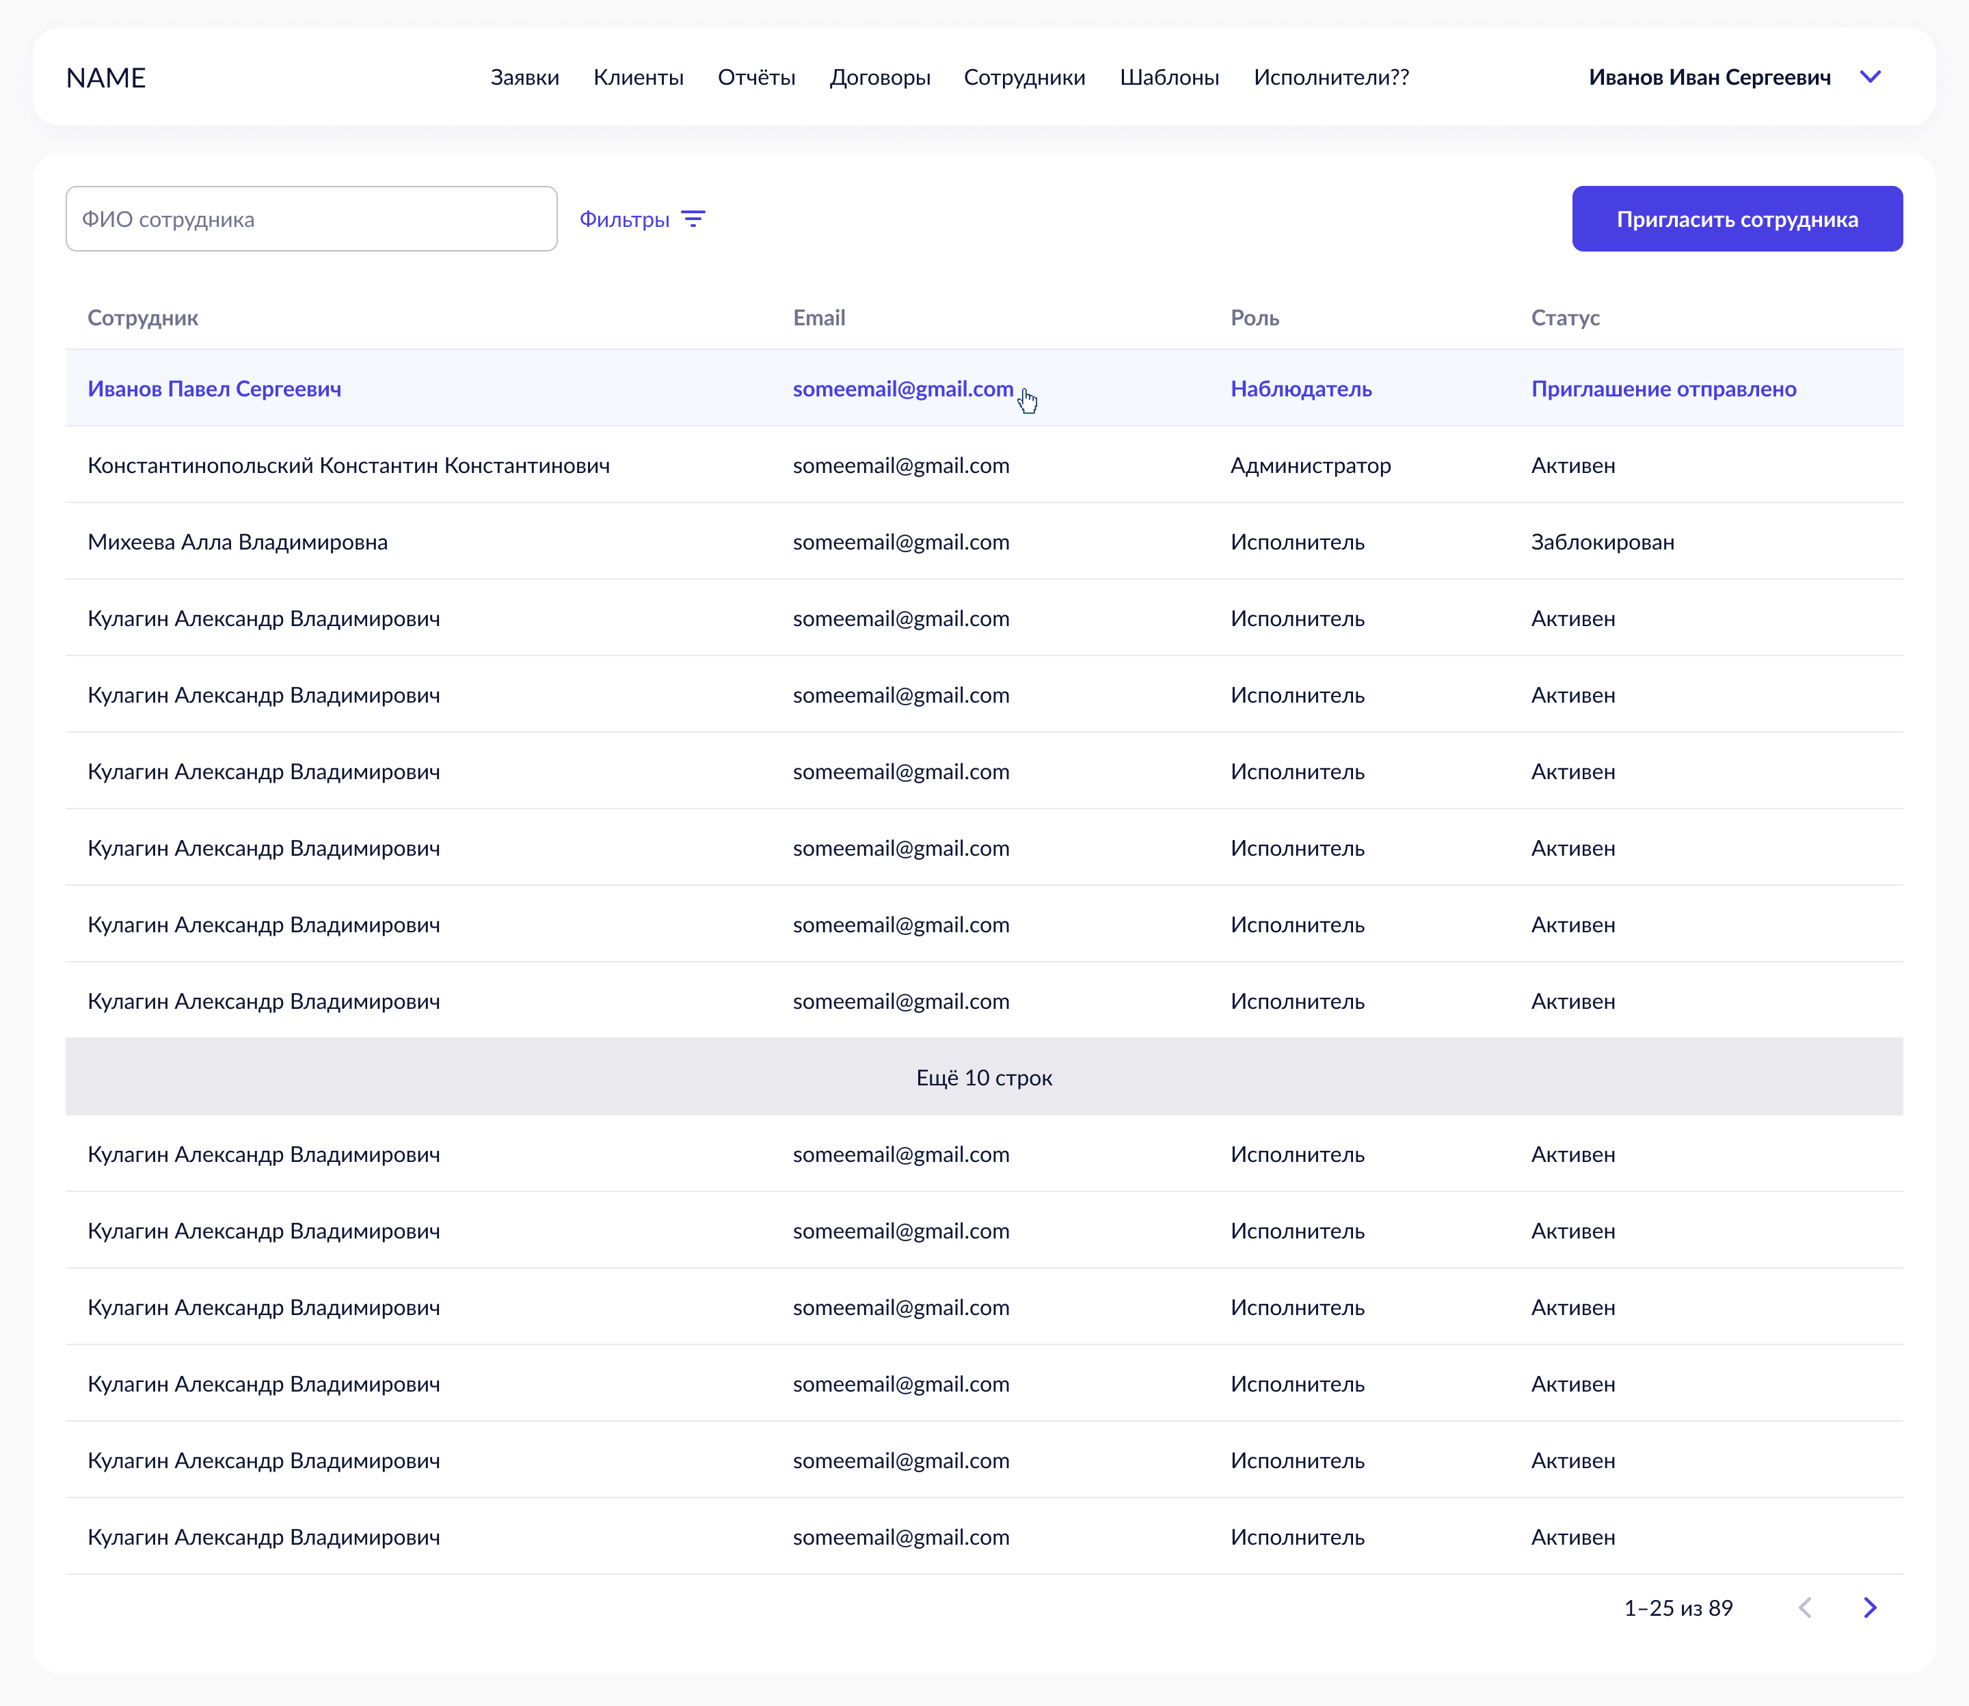
Task: Click the Сотрудник column header
Action: (x=143, y=318)
